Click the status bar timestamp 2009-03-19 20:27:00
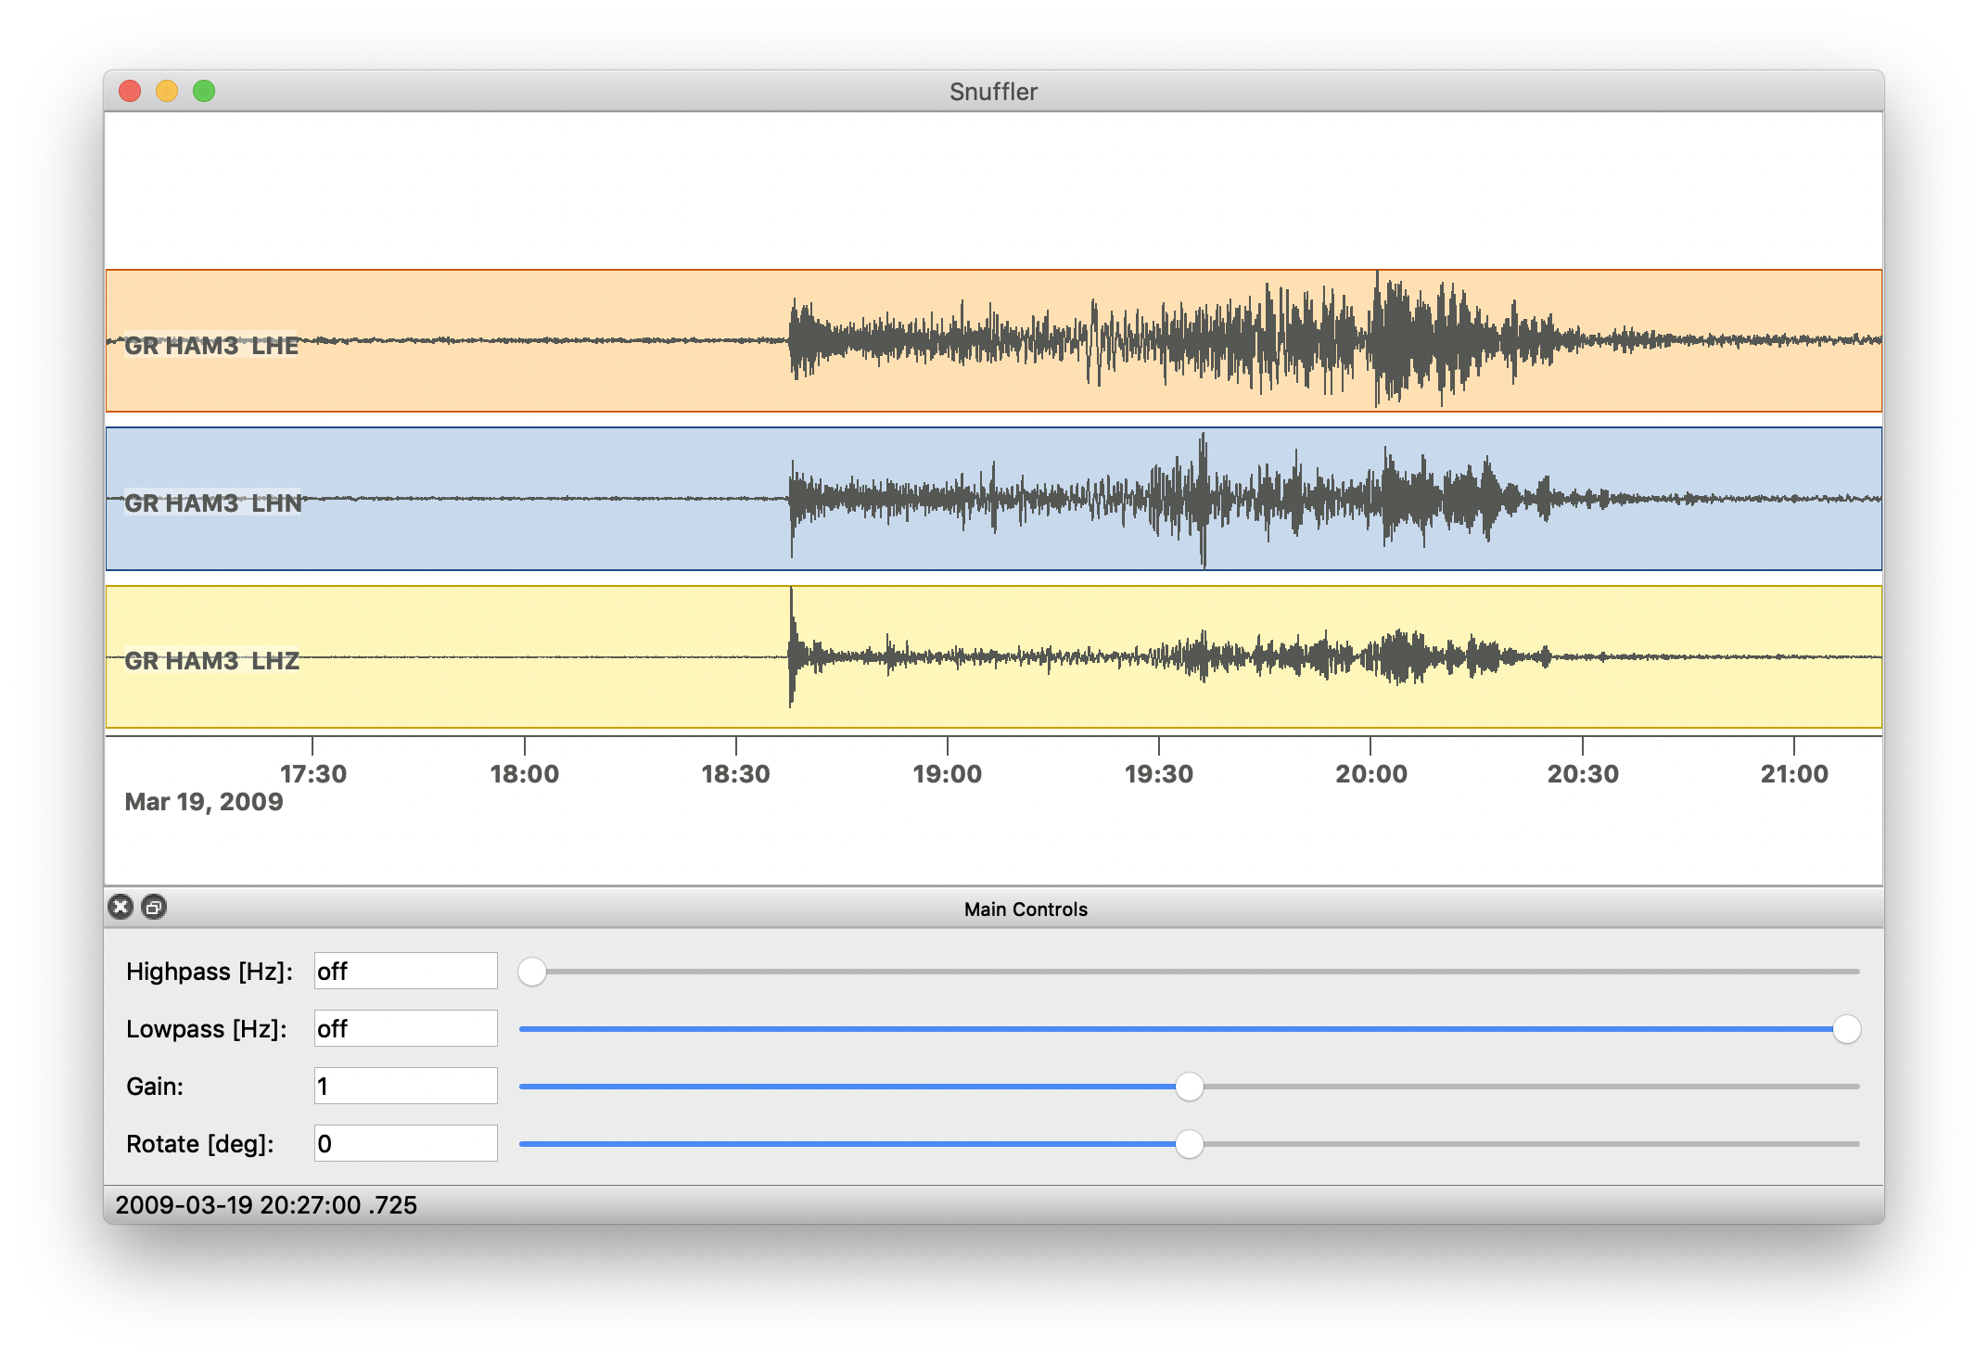 point(266,1205)
